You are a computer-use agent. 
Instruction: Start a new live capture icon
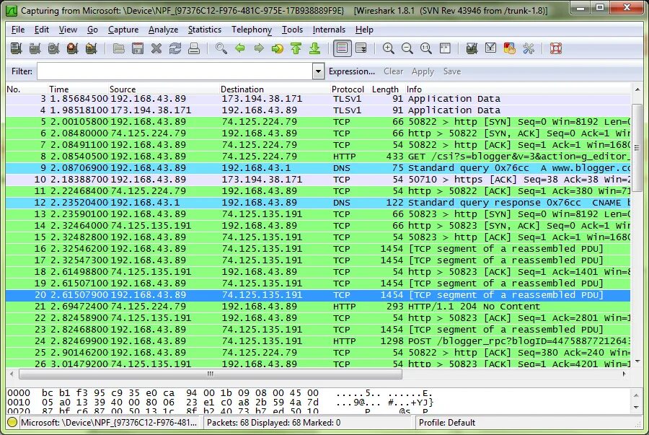53,48
